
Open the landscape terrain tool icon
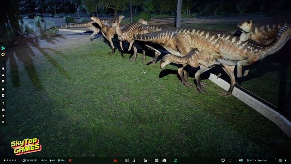click(x=145, y=160)
